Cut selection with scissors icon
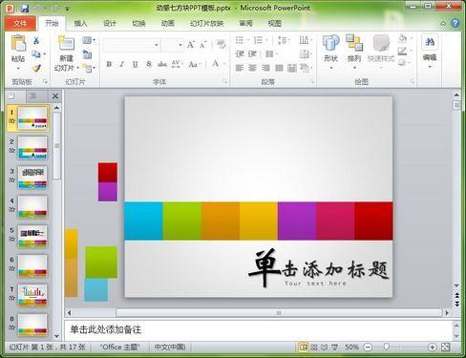 tap(36, 40)
